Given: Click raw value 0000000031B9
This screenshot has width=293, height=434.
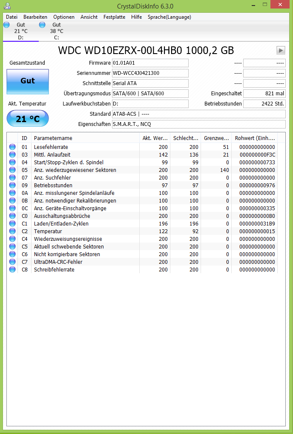Looking at the screenshot, I should (257, 224).
